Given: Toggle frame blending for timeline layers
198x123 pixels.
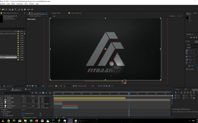Looking at the screenshot, I should [43, 93].
